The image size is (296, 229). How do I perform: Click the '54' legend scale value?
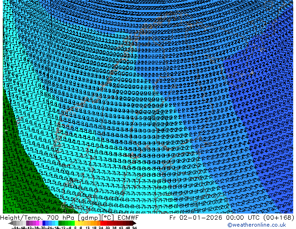coord(134,228)
